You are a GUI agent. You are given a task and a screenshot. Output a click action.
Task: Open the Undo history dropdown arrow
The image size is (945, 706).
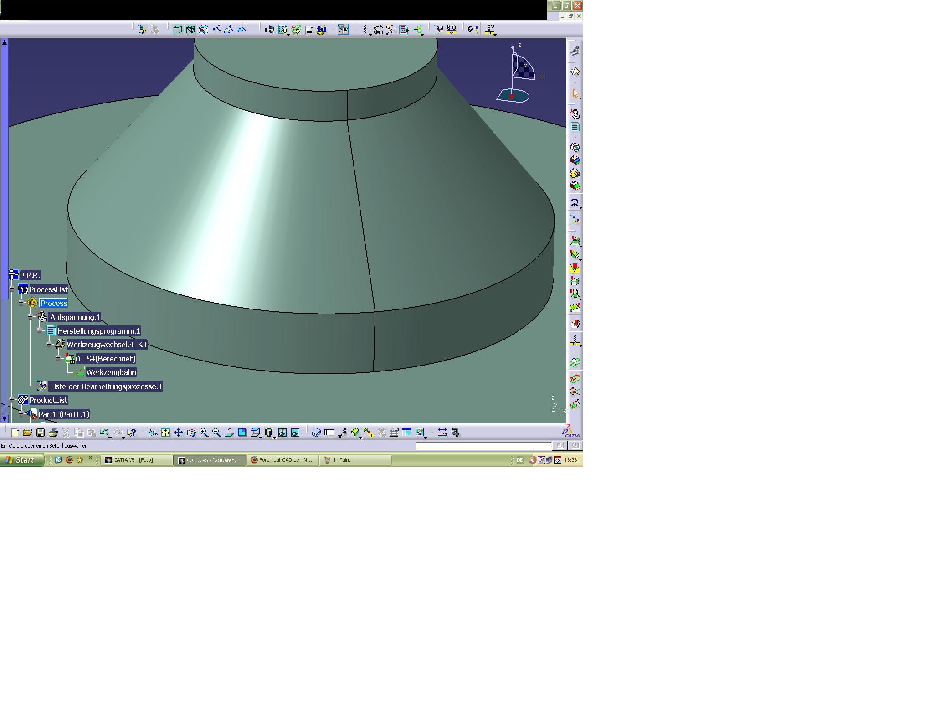point(110,438)
